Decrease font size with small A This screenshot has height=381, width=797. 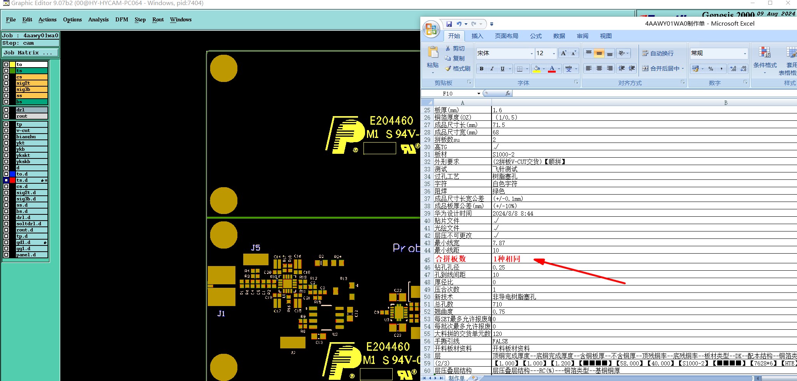[x=574, y=53]
